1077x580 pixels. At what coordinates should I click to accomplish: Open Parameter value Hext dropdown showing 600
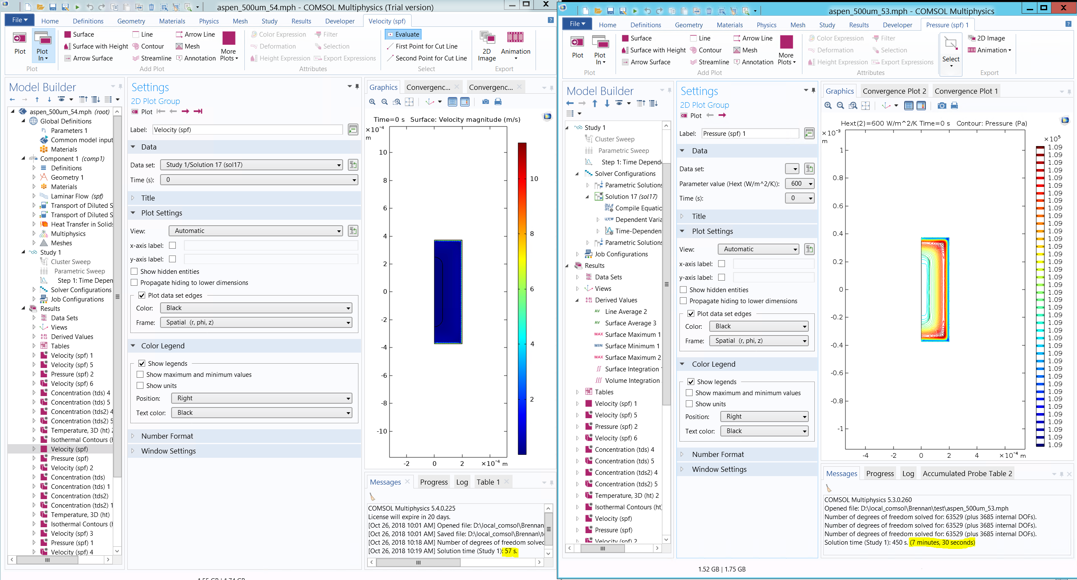pyautogui.click(x=800, y=184)
